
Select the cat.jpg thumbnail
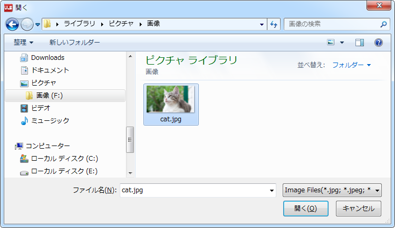(171, 104)
